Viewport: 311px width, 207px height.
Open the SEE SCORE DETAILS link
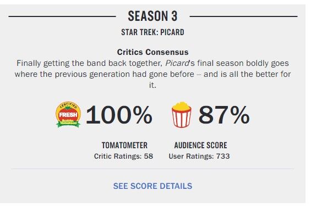[152, 186]
